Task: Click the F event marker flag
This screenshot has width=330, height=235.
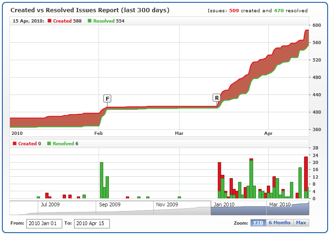Action: (x=107, y=98)
